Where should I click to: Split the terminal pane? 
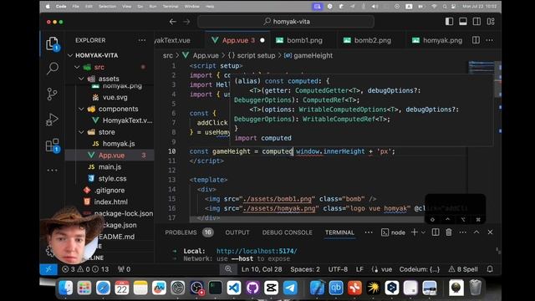(x=436, y=232)
